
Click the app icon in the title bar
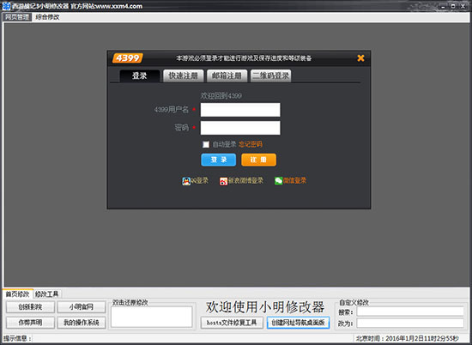click(6, 6)
